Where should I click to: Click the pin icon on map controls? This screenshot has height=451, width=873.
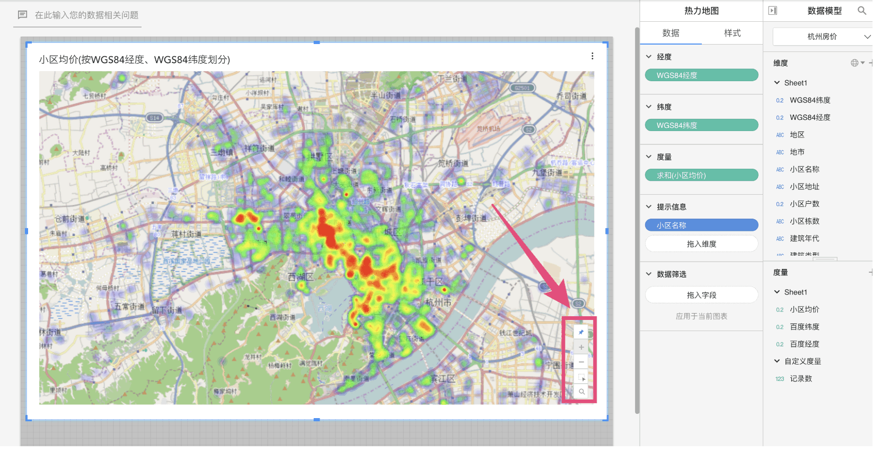coord(581,332)
